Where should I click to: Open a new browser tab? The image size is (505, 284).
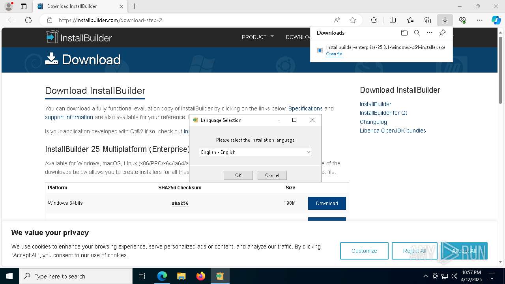[x=135, y=6]
